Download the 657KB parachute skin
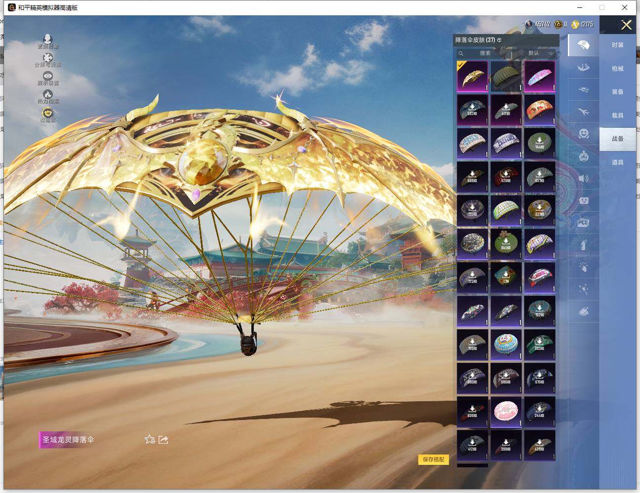 coord(540,177)
